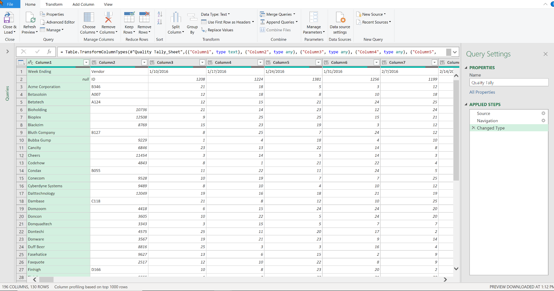Click the fx add step icon
The image size is (554, 291).
(49, 52)
